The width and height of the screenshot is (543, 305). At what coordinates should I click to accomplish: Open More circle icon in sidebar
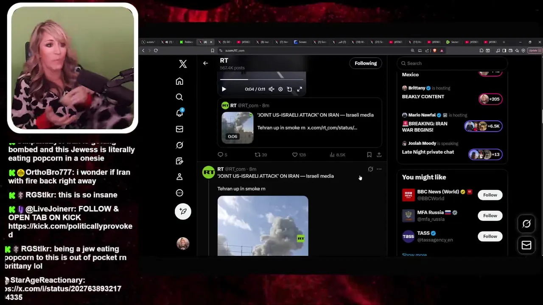(179, 193)
